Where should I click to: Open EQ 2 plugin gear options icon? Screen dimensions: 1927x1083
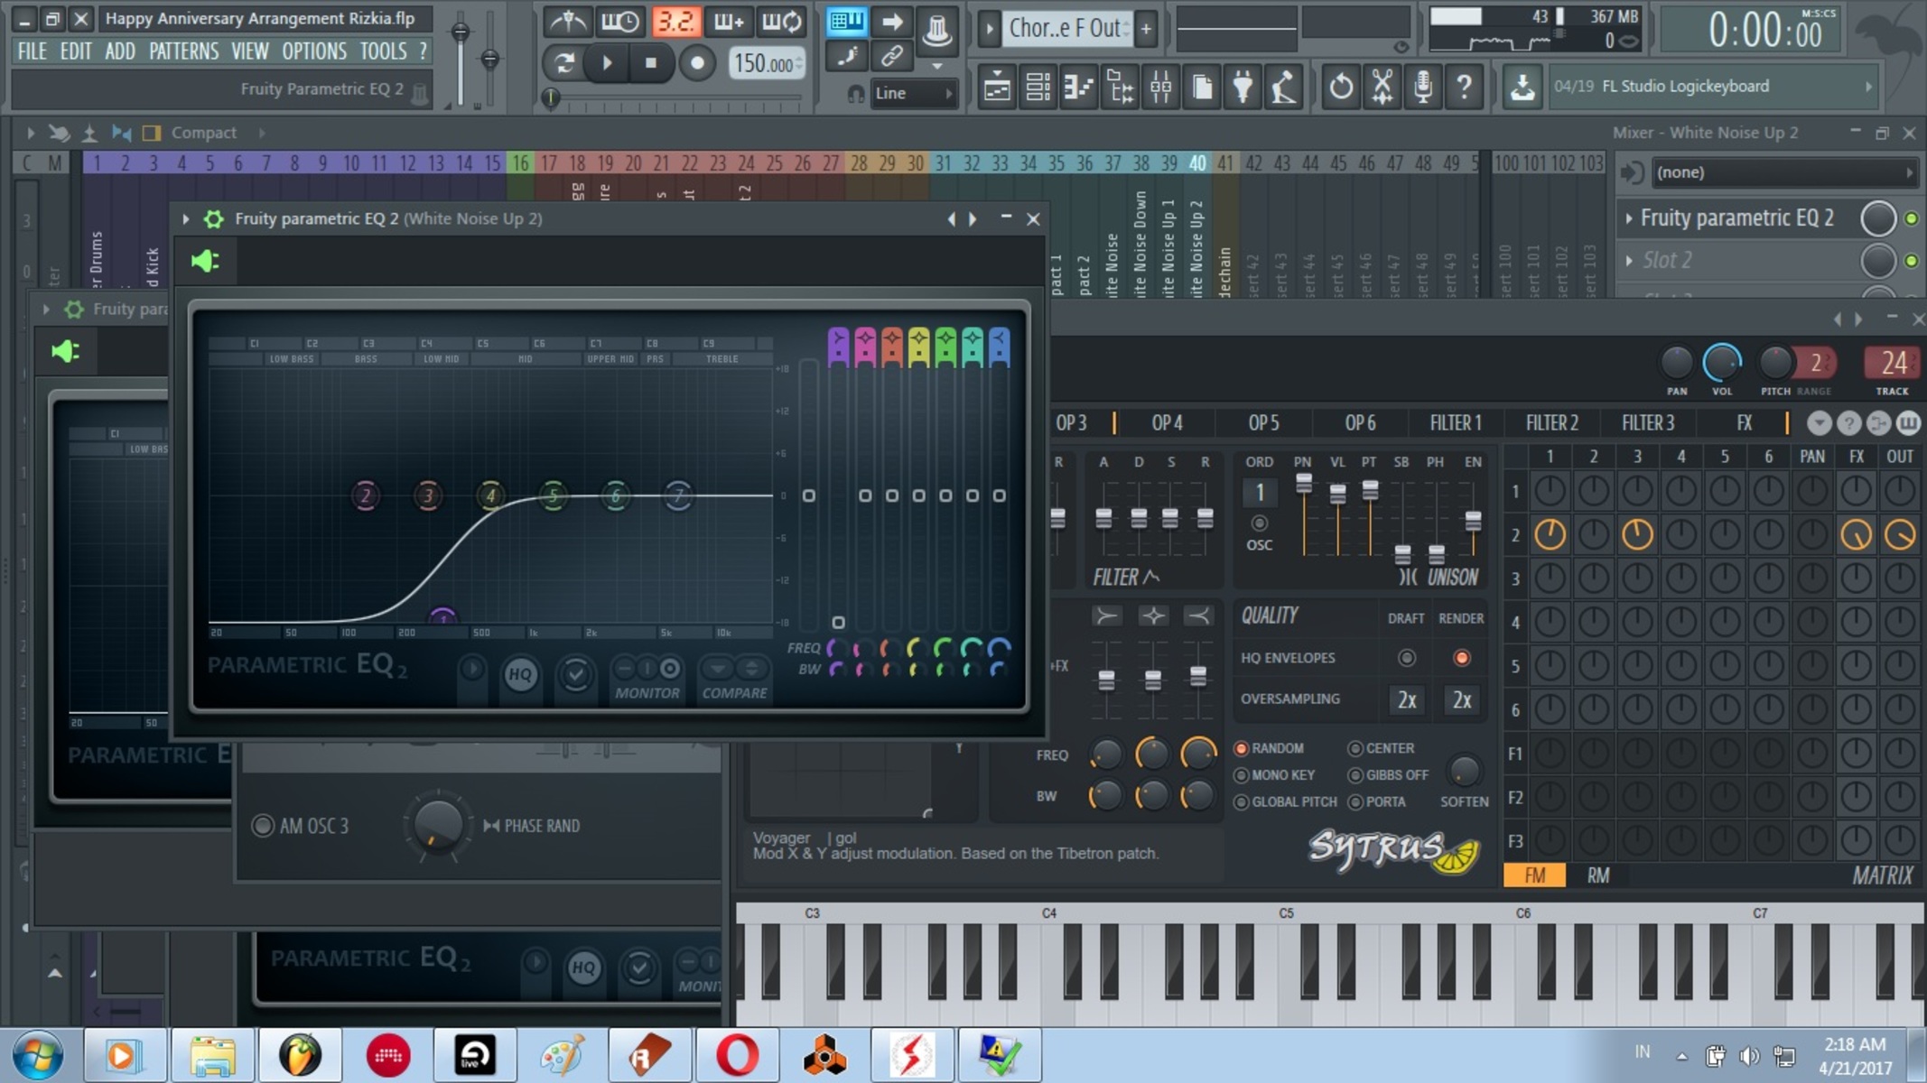click(x=213, y=218)
